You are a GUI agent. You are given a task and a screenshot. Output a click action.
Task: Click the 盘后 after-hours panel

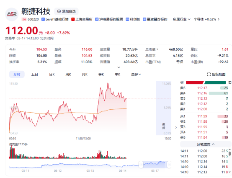pyautogui.click(x=163, y=108)
